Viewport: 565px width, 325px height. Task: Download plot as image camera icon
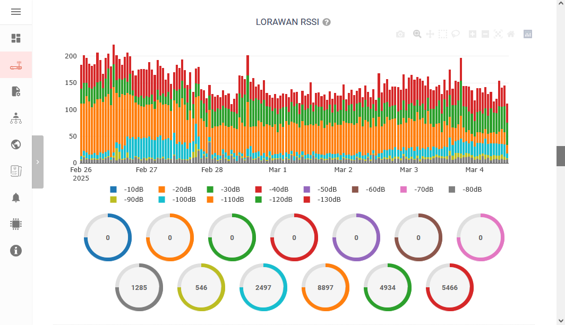pos(400,35)
